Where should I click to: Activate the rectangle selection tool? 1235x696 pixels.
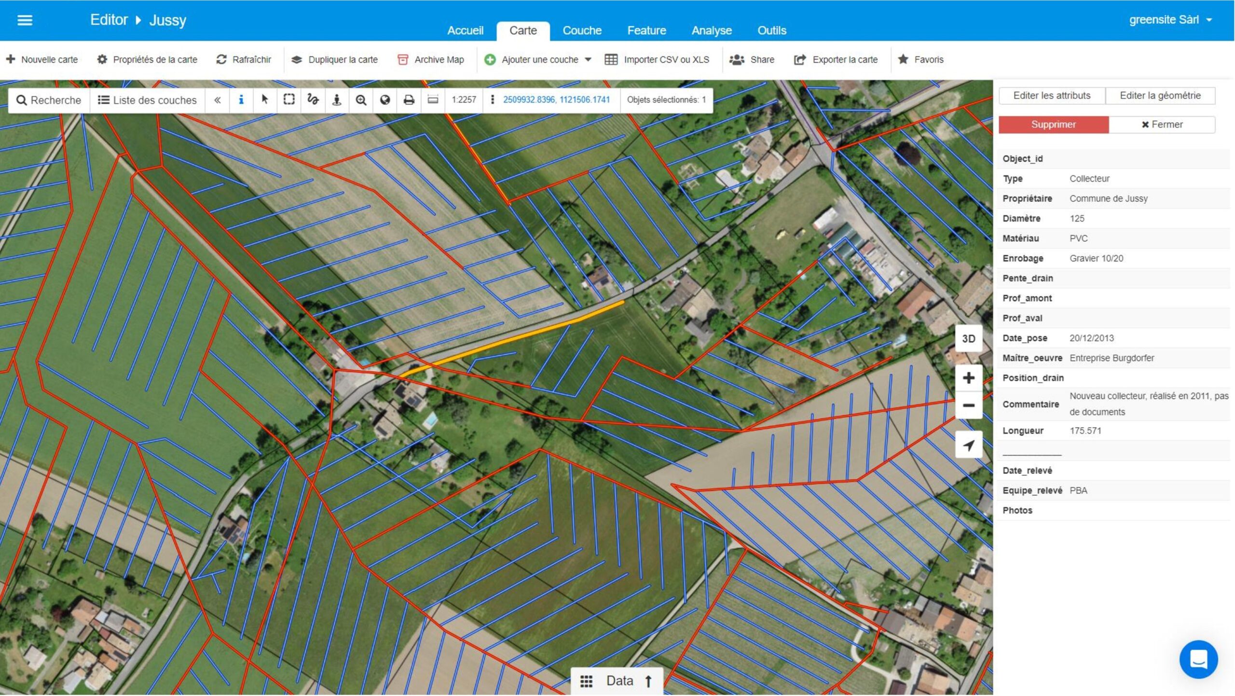(x=289, y=100)
